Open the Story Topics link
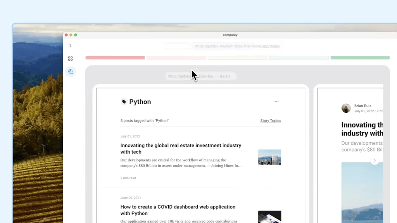The image size is (397, 223). point(271,120)
